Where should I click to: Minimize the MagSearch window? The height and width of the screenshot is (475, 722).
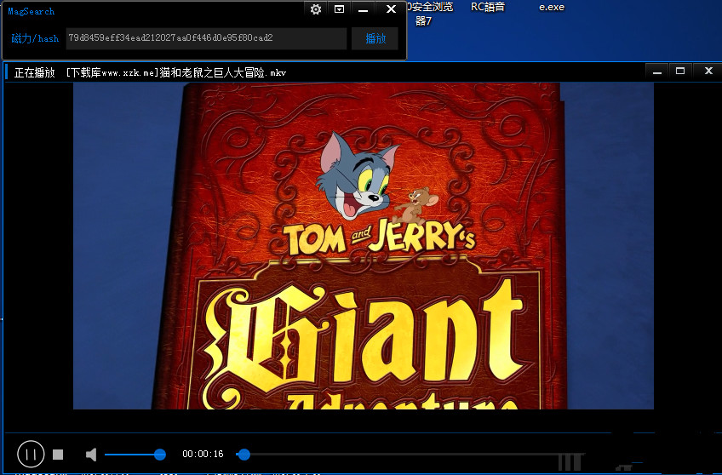coord(364,9)
